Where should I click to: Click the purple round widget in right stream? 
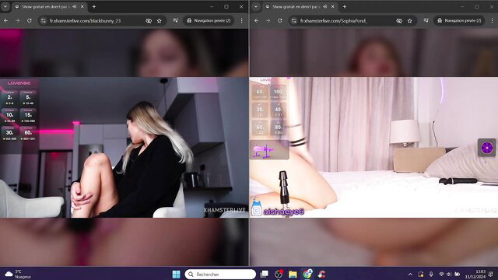coord(486,148)
